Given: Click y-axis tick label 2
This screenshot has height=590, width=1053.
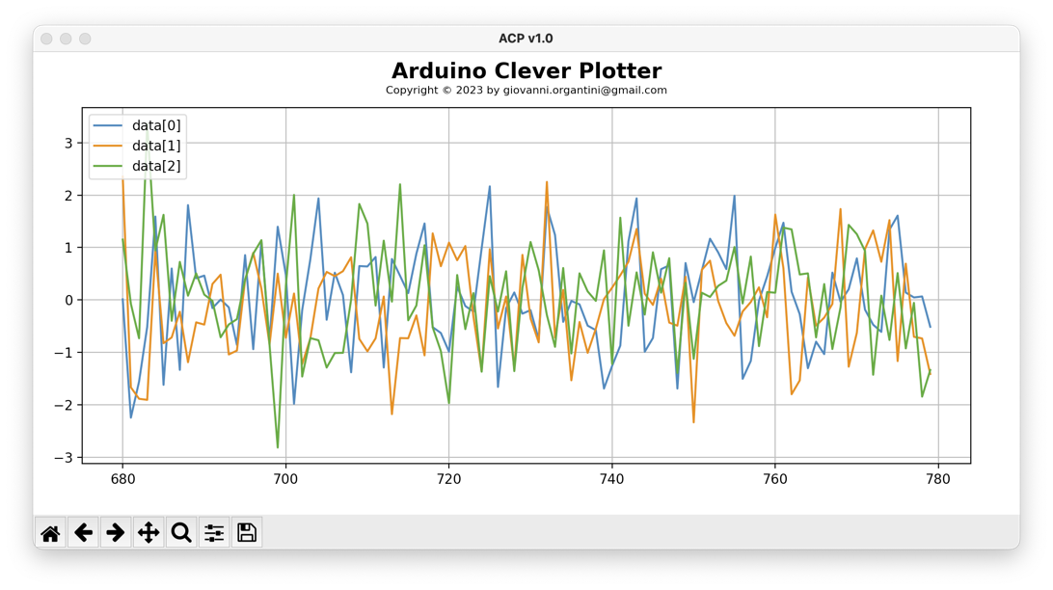Looking at the screenshot, I should coord(68,196).
